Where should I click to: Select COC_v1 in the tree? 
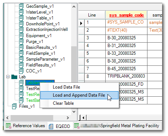click(x=34, y=71)
